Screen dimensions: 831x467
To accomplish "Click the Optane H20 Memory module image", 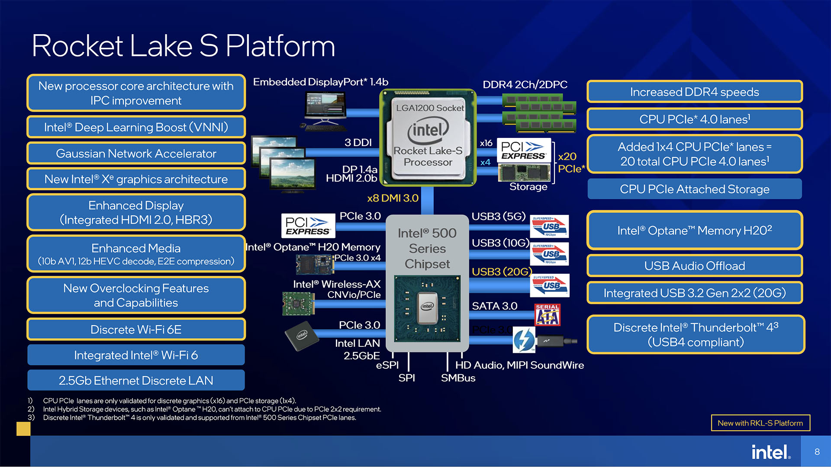I will click(315, 264).
